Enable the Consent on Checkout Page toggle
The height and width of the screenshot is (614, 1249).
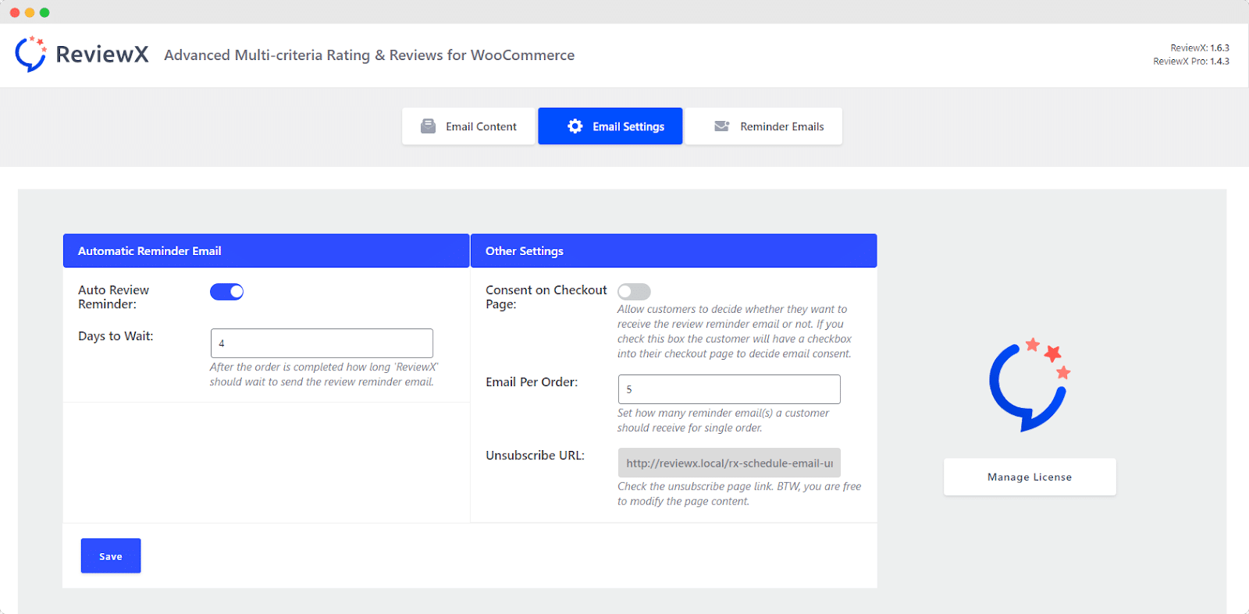634,292
